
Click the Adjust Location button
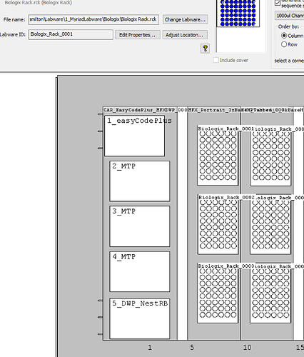tap(185, 35)
